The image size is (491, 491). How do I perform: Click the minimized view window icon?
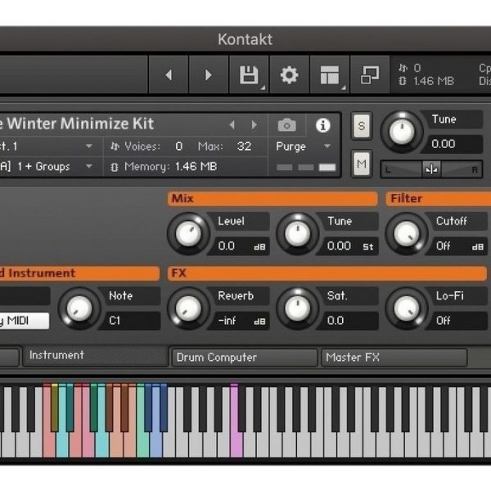point(370,75)
